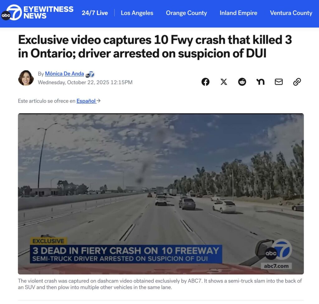Share article on X
Viewport: 319px width, 304px height.
click(x=224, y=82)
